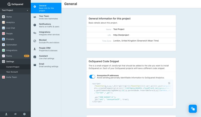Click the Your Team people icon
The image size is (201, 117).
pos(35,17)
